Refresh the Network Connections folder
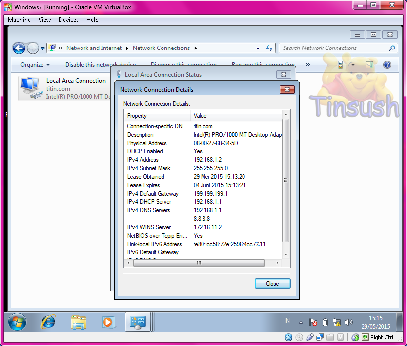Screen dimensions: 407x346 (269, 49)
